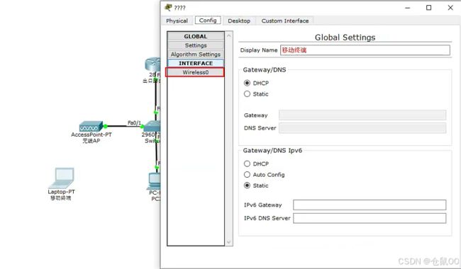Viewport: 461px width, 269px height.
Task: Click the Laptop-PT name label
Action: click(62, 192)
